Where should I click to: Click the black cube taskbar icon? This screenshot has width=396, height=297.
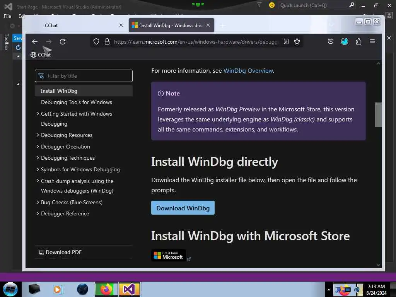pos(34,289)
